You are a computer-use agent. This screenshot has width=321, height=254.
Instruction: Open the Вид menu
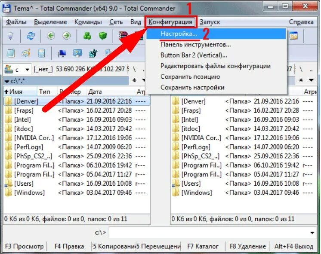point(136,22)
